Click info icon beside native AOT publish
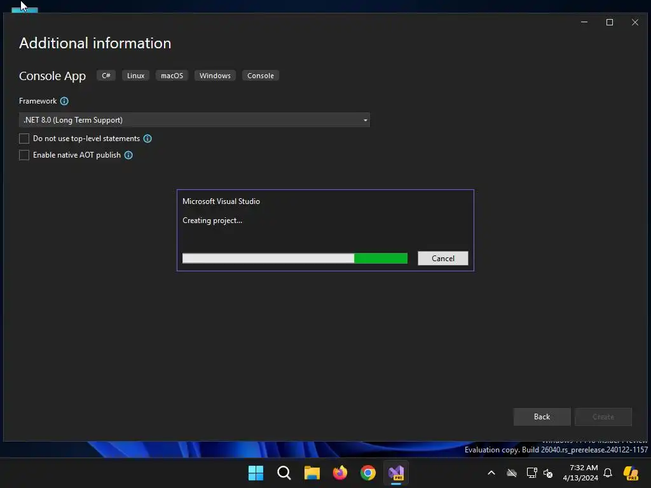Image resolution: width=651 pixels, height=488 pixels. pos(128,155)
